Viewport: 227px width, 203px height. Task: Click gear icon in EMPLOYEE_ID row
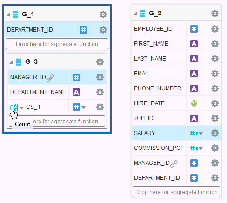click(x=215, y=29)
